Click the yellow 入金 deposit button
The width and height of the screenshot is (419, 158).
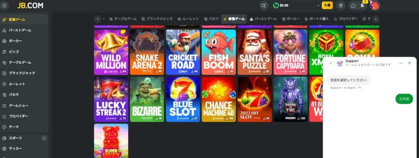click(327, 5)
